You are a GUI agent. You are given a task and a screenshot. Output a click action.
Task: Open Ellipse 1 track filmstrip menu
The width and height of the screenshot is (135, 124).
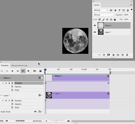tap(40, 78)
